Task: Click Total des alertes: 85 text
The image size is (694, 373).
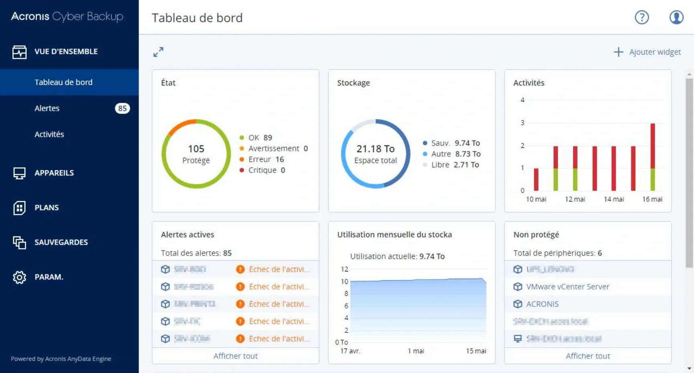Action: 196,253
